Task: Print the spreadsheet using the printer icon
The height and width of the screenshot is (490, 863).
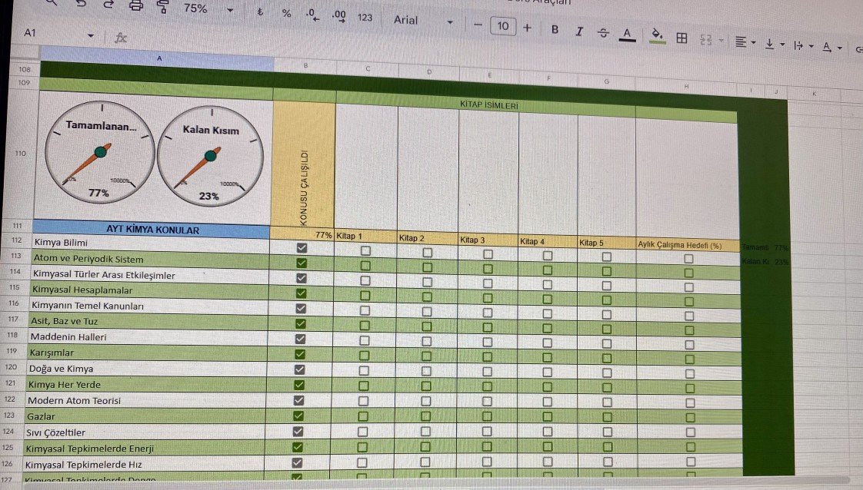Action: 136,5
